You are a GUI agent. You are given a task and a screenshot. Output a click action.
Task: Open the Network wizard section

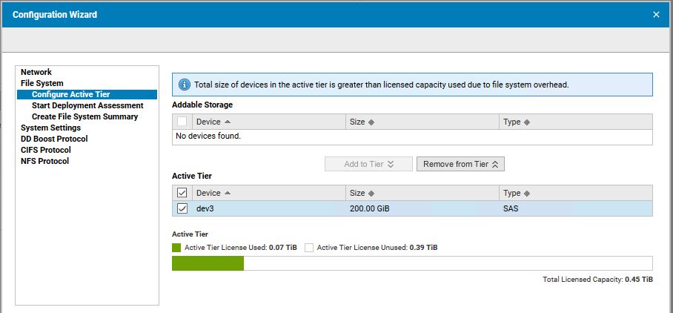(36, 72)
